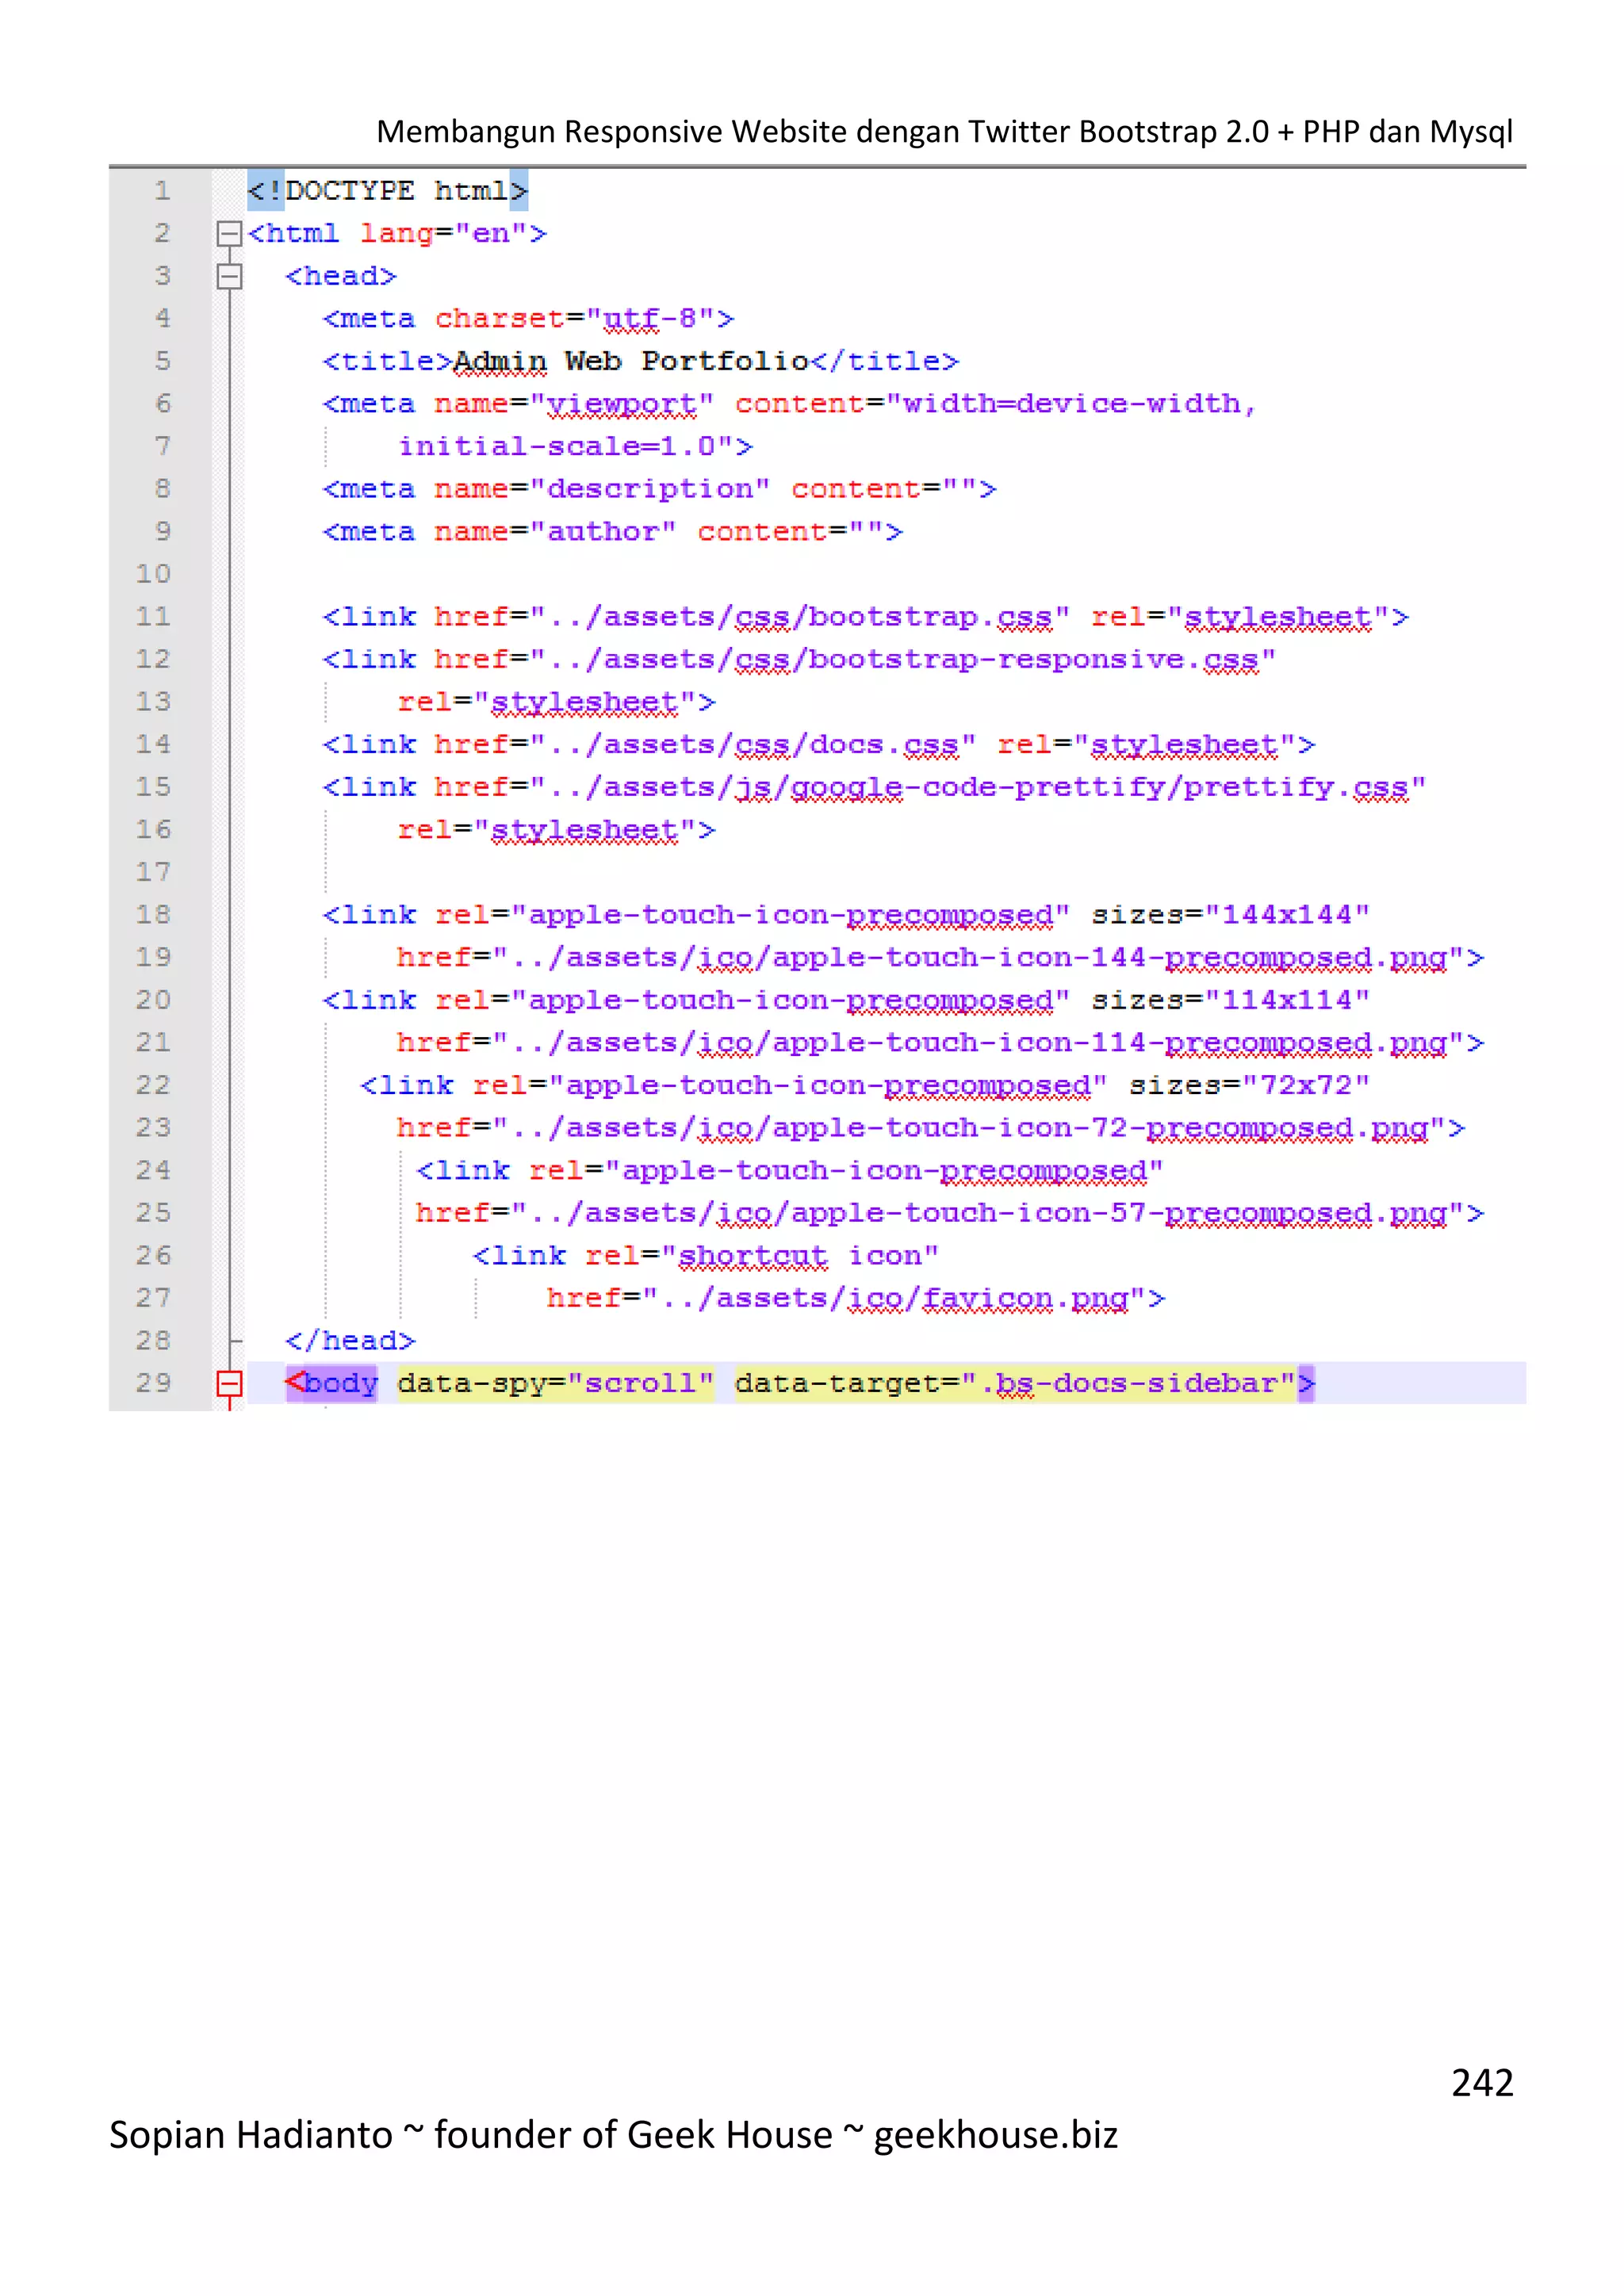Viewport: 1624px width, 2296px height.
Task: Click line number 29 in gutter
Action: click(153, 1383)
